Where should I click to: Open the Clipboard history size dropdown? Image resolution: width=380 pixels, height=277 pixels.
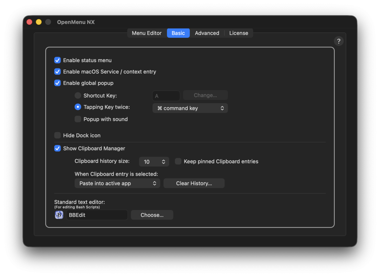[154, 162]
